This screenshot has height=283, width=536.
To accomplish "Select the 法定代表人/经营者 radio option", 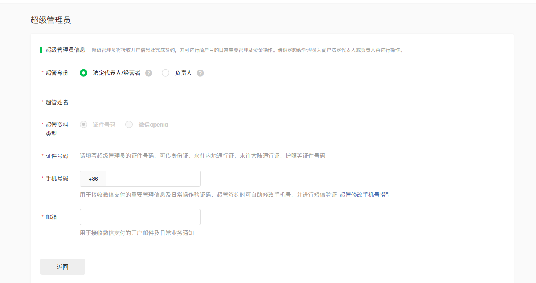I will coord(84,73).
